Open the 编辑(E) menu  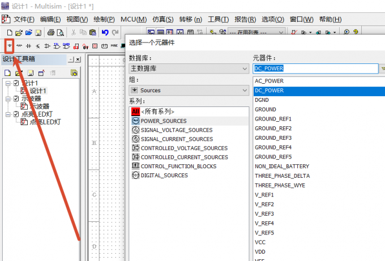pos(50,19)
